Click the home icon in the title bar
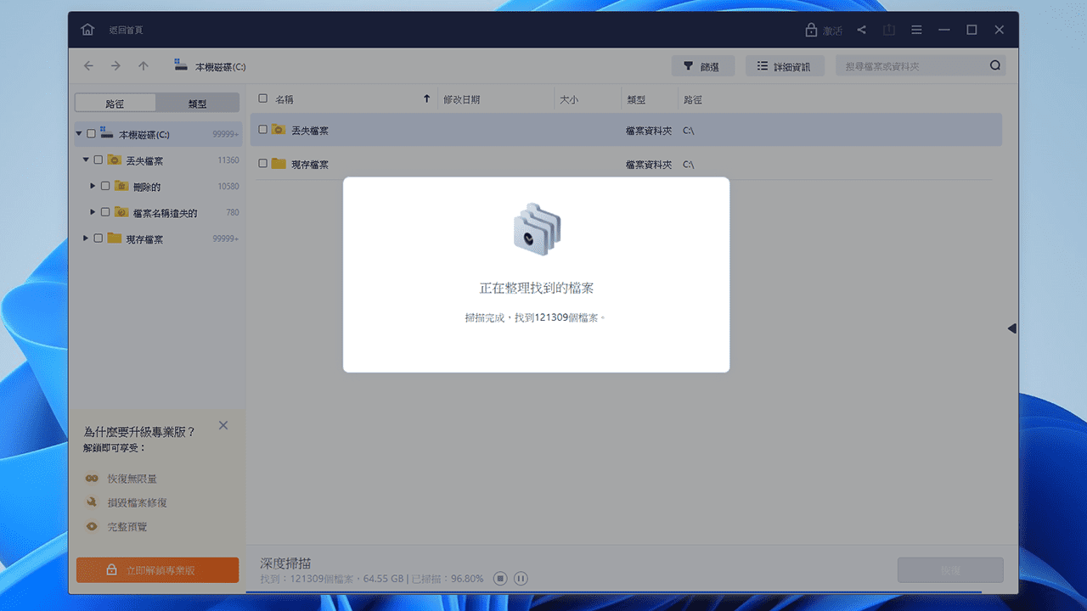Screen dimensions: 1087x611 click(x=87, y=29)
